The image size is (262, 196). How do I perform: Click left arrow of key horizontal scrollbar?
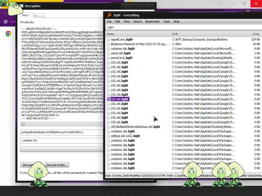pos(23,124)
